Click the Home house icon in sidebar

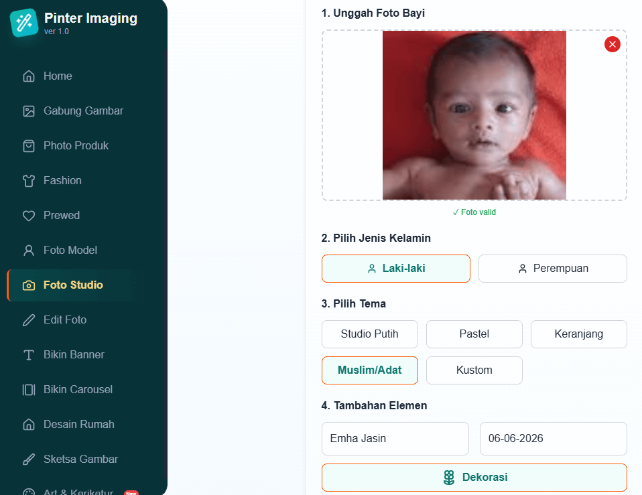pyautogui.click(x=29, y=76)
